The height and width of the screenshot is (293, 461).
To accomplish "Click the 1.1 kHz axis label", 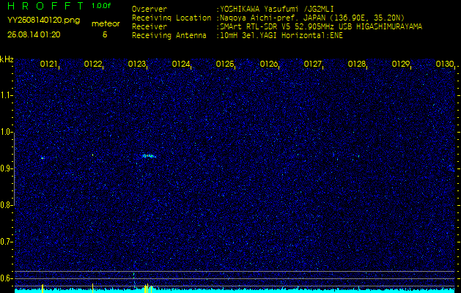I will (x=6, y=96).
